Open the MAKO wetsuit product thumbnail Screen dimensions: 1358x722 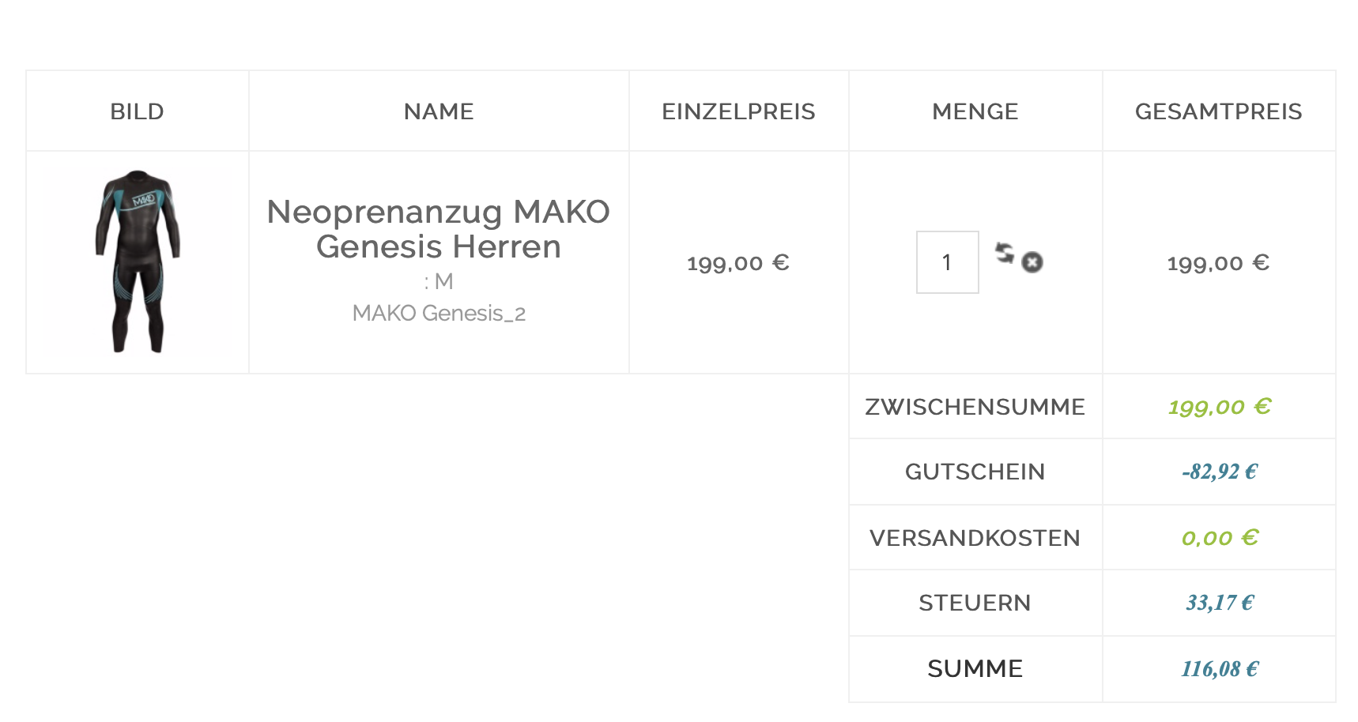[x=138, y=261]
